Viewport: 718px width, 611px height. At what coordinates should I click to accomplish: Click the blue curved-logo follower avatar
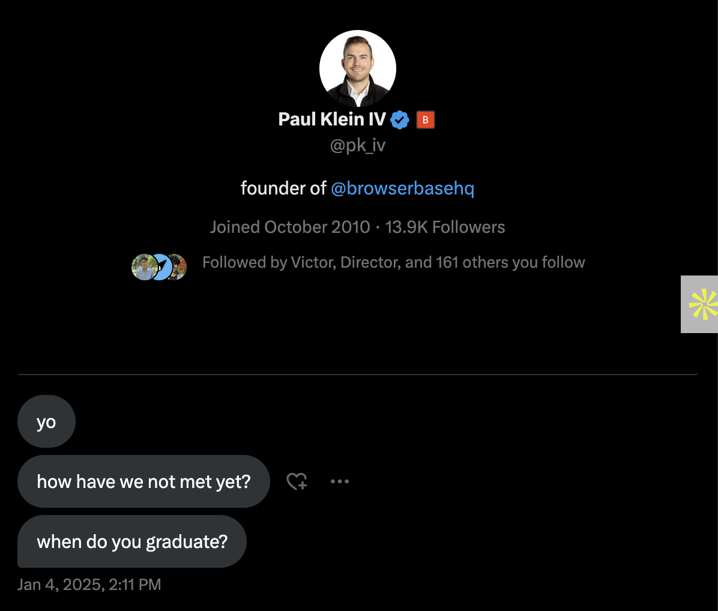click(x=158, y=266)
